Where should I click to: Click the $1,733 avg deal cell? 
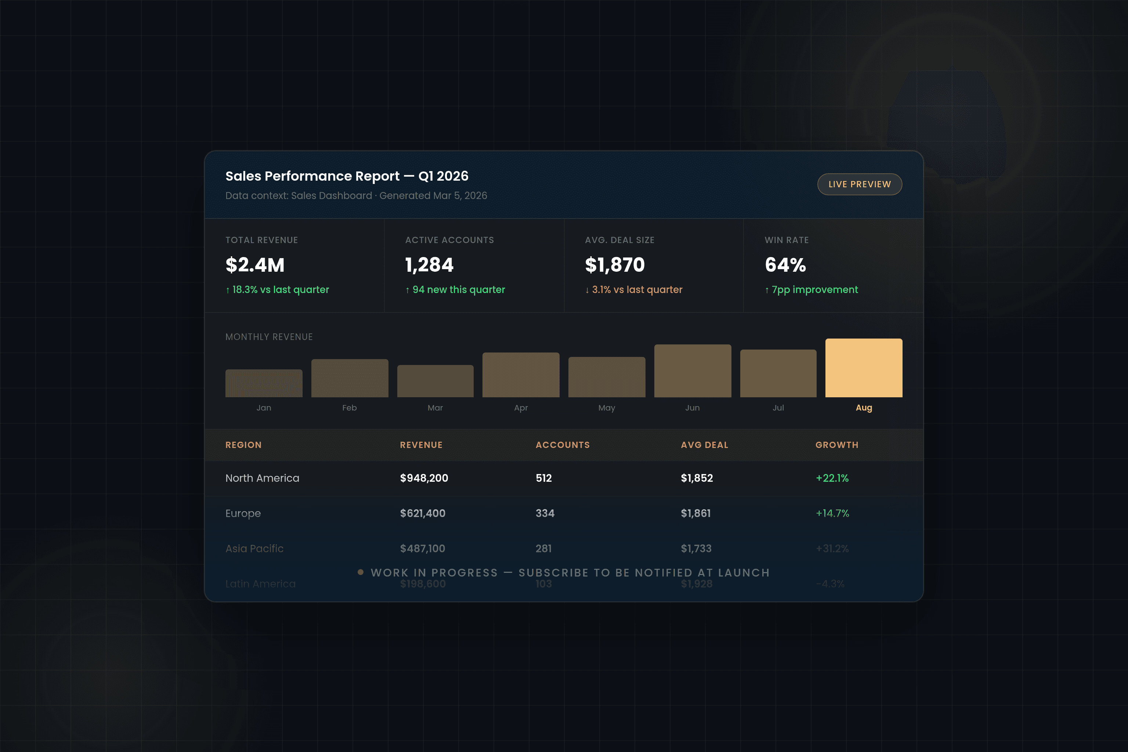coord(696,549)
